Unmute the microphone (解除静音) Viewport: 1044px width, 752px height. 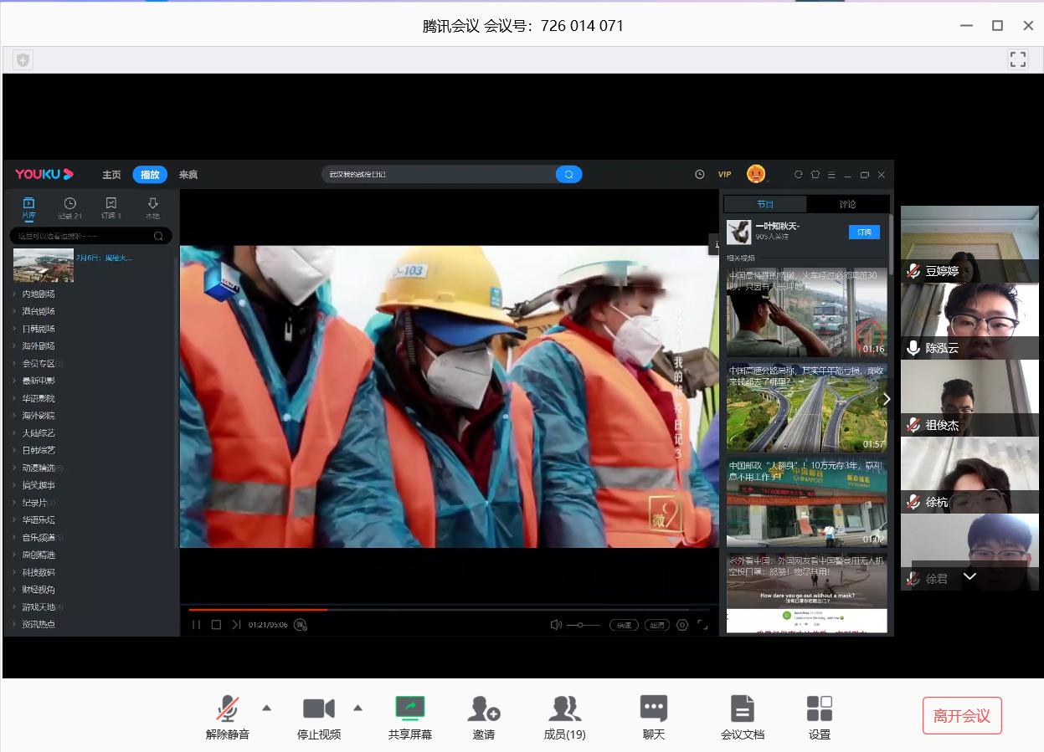[x=227, y=709]
